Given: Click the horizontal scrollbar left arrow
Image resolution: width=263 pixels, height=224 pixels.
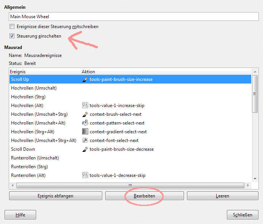Looking at the screenshot, I should (13, 185).
